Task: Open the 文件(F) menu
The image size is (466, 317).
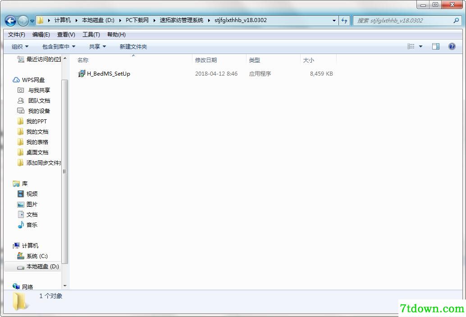Action: coord(16,34)
